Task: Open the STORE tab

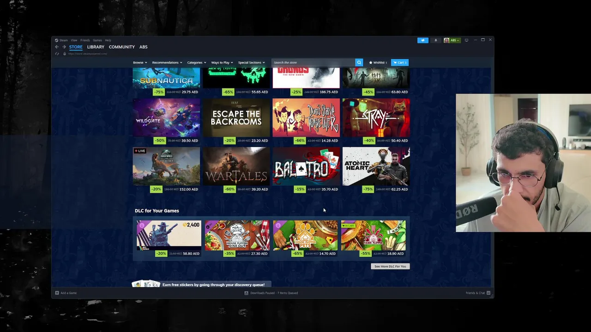Action: tap(76, 47)
